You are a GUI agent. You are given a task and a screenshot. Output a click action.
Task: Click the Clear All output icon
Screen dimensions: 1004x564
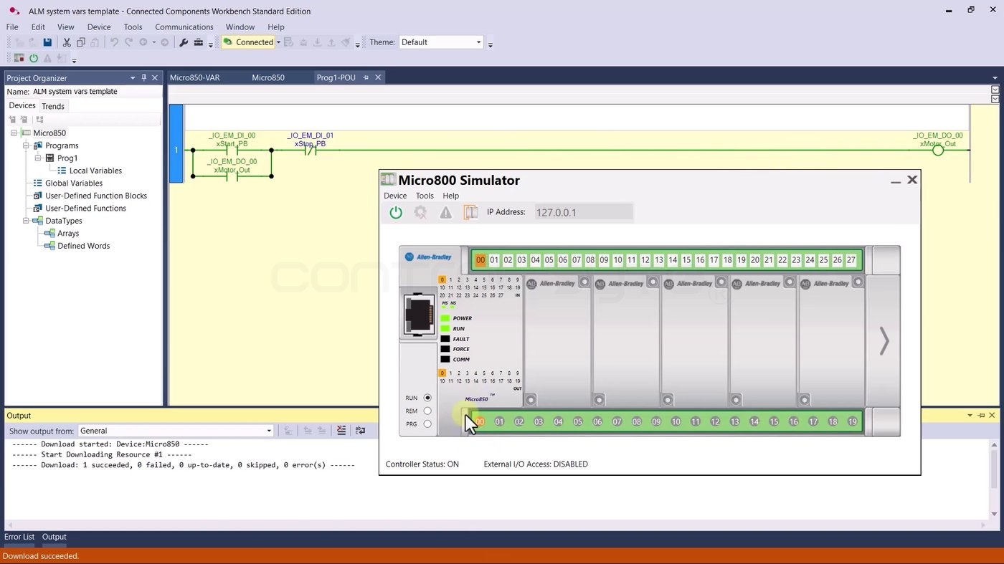click(341, 431)
